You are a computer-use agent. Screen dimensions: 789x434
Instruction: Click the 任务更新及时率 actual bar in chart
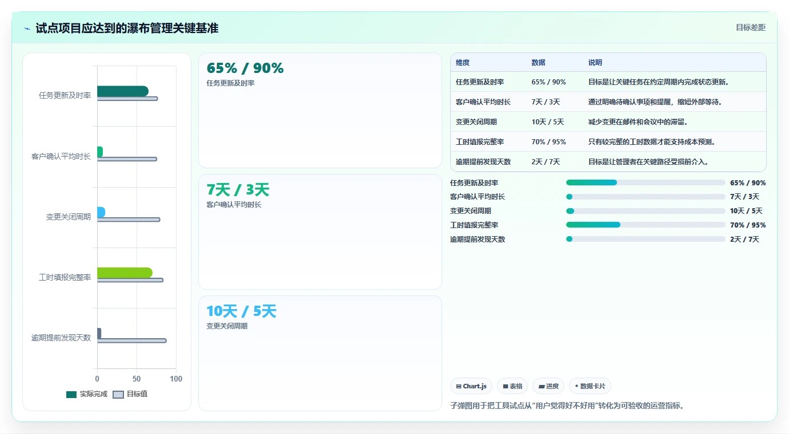point(123,91)
